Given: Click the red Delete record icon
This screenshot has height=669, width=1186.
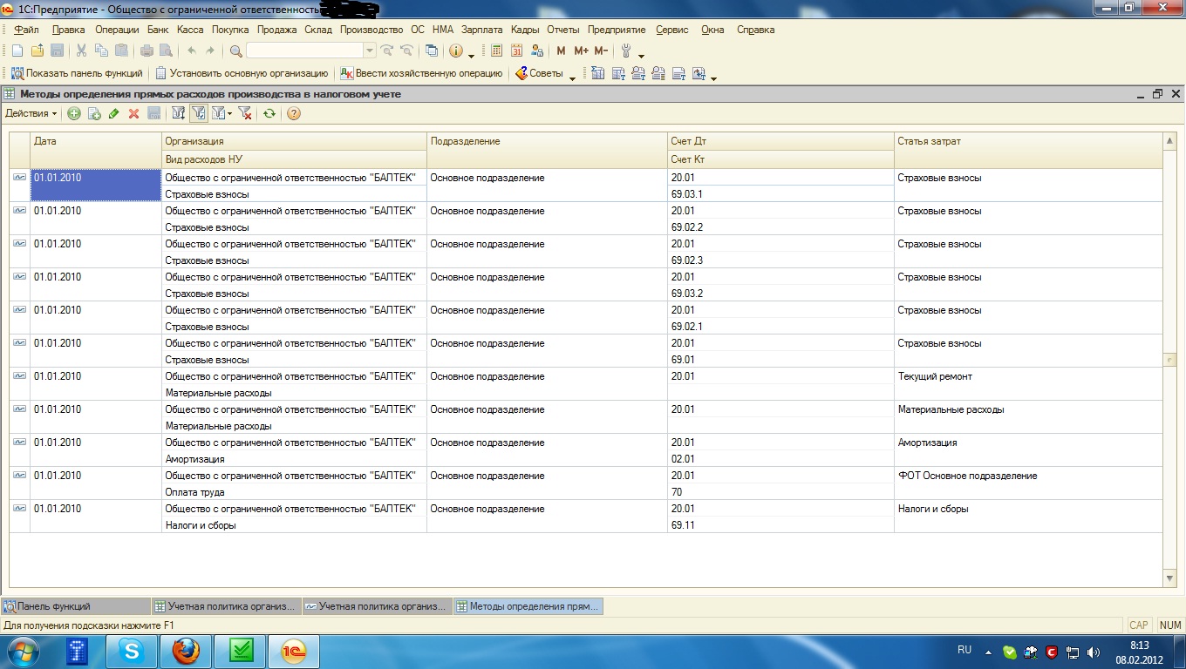Looking at the screenshot, I should pyautogui.click(x=133, y=113).
